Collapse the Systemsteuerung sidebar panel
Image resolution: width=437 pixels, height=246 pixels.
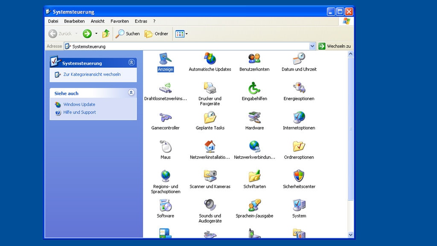coord(131,62)
